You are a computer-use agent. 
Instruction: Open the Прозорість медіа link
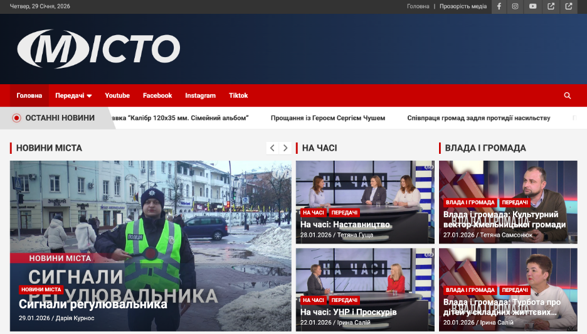(463, 6)
